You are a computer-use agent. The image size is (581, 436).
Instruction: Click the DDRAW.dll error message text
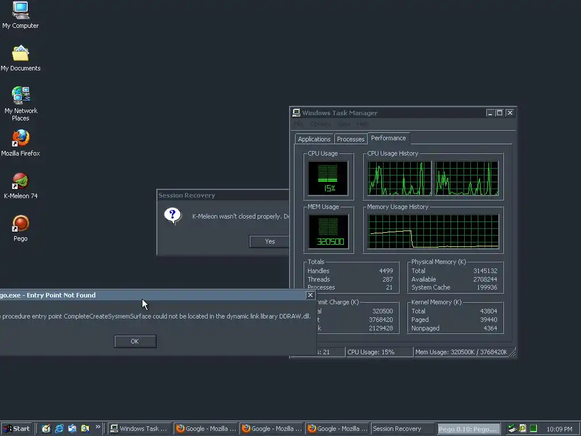tap(155, 316)
